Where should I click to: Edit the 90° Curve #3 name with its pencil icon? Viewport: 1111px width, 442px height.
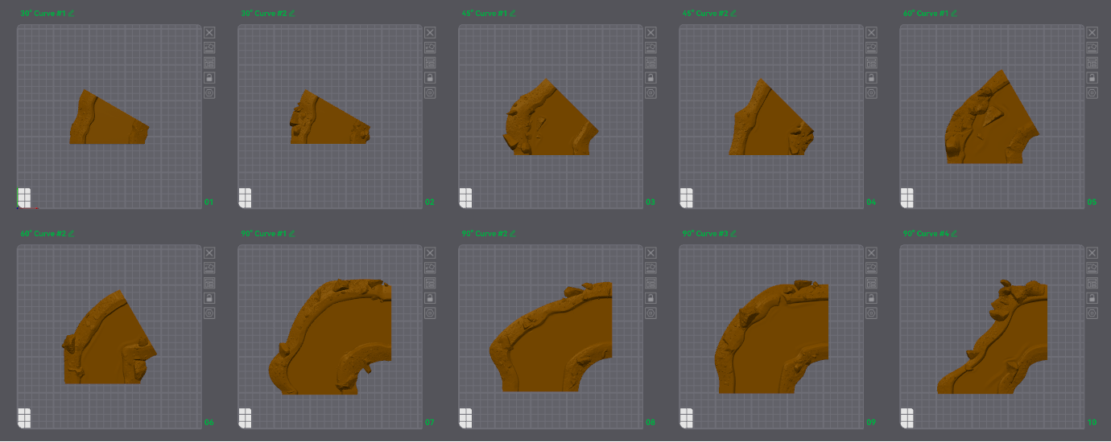tap(733, 233)
